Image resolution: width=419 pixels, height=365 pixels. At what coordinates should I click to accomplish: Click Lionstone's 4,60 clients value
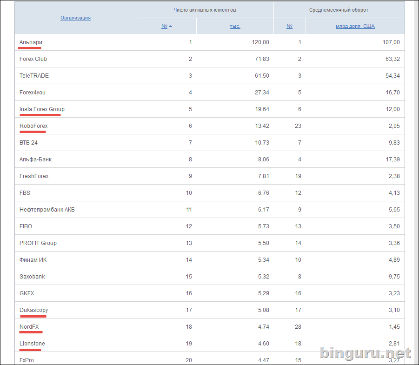tap(264, 344)
